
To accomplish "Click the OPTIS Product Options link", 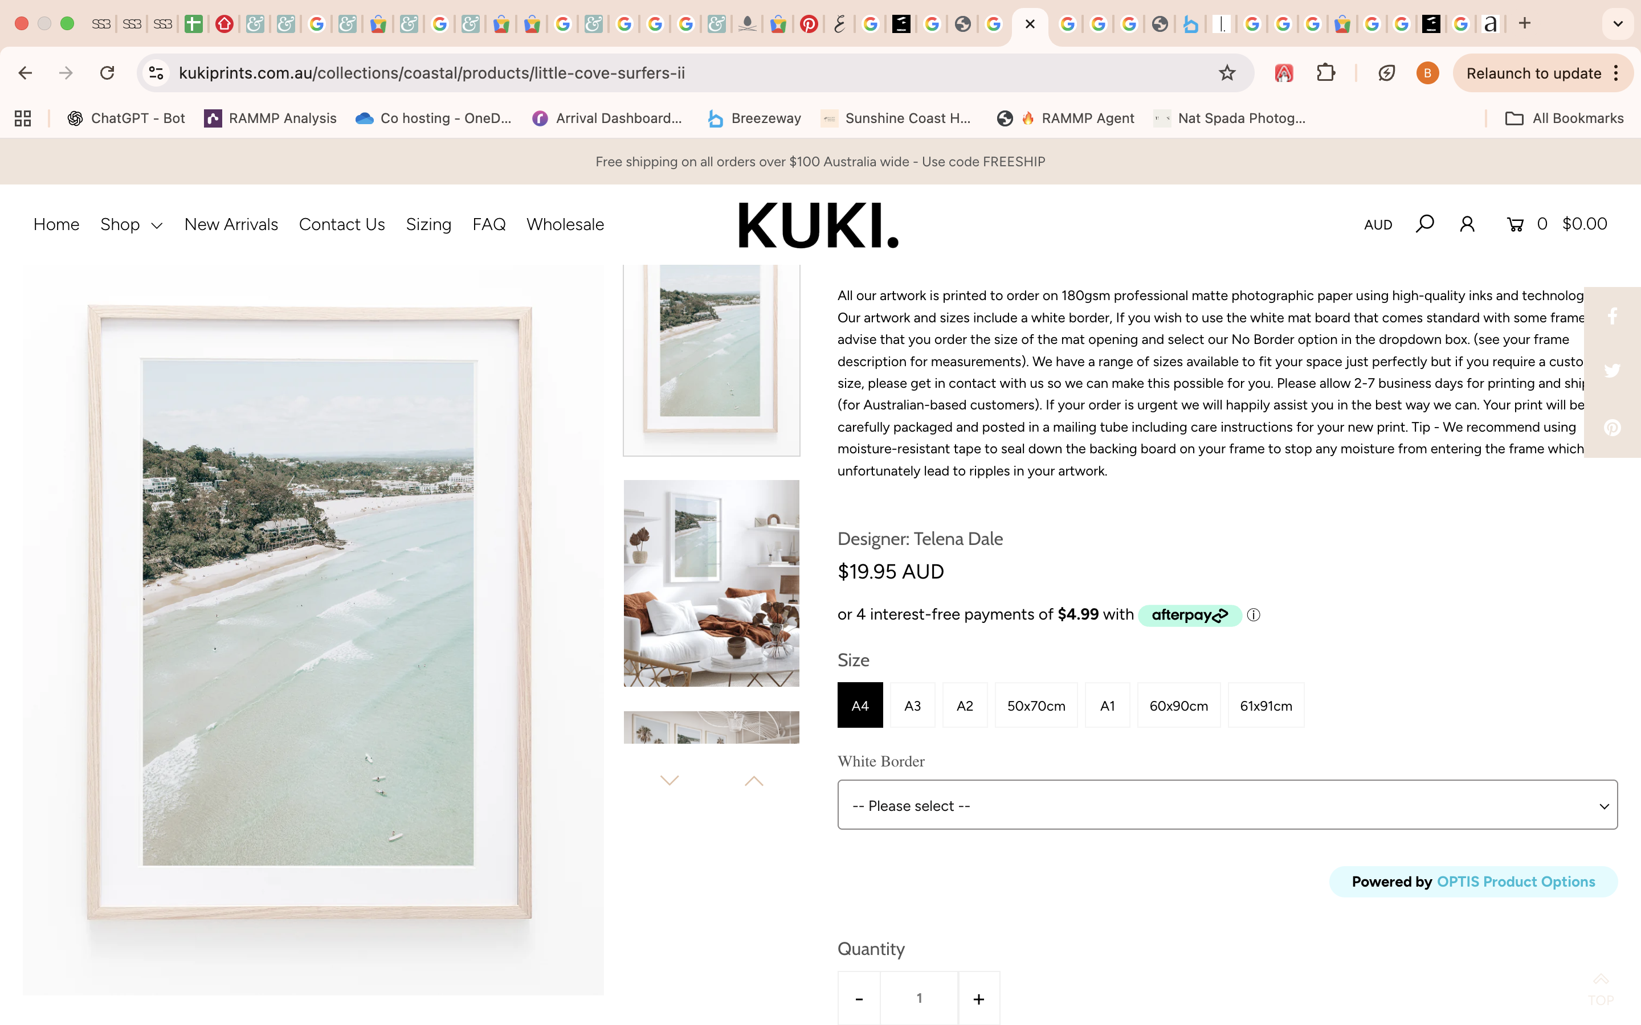I will pos(1516,881).
